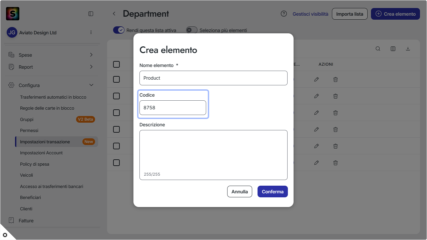Click the Nome elemento field containing Product
The width and height of the screenshot is (427, 240).
pos(213,78)
